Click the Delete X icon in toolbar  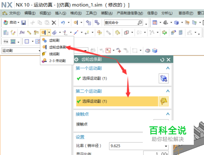pyautogui.click(x=54, y=22)
